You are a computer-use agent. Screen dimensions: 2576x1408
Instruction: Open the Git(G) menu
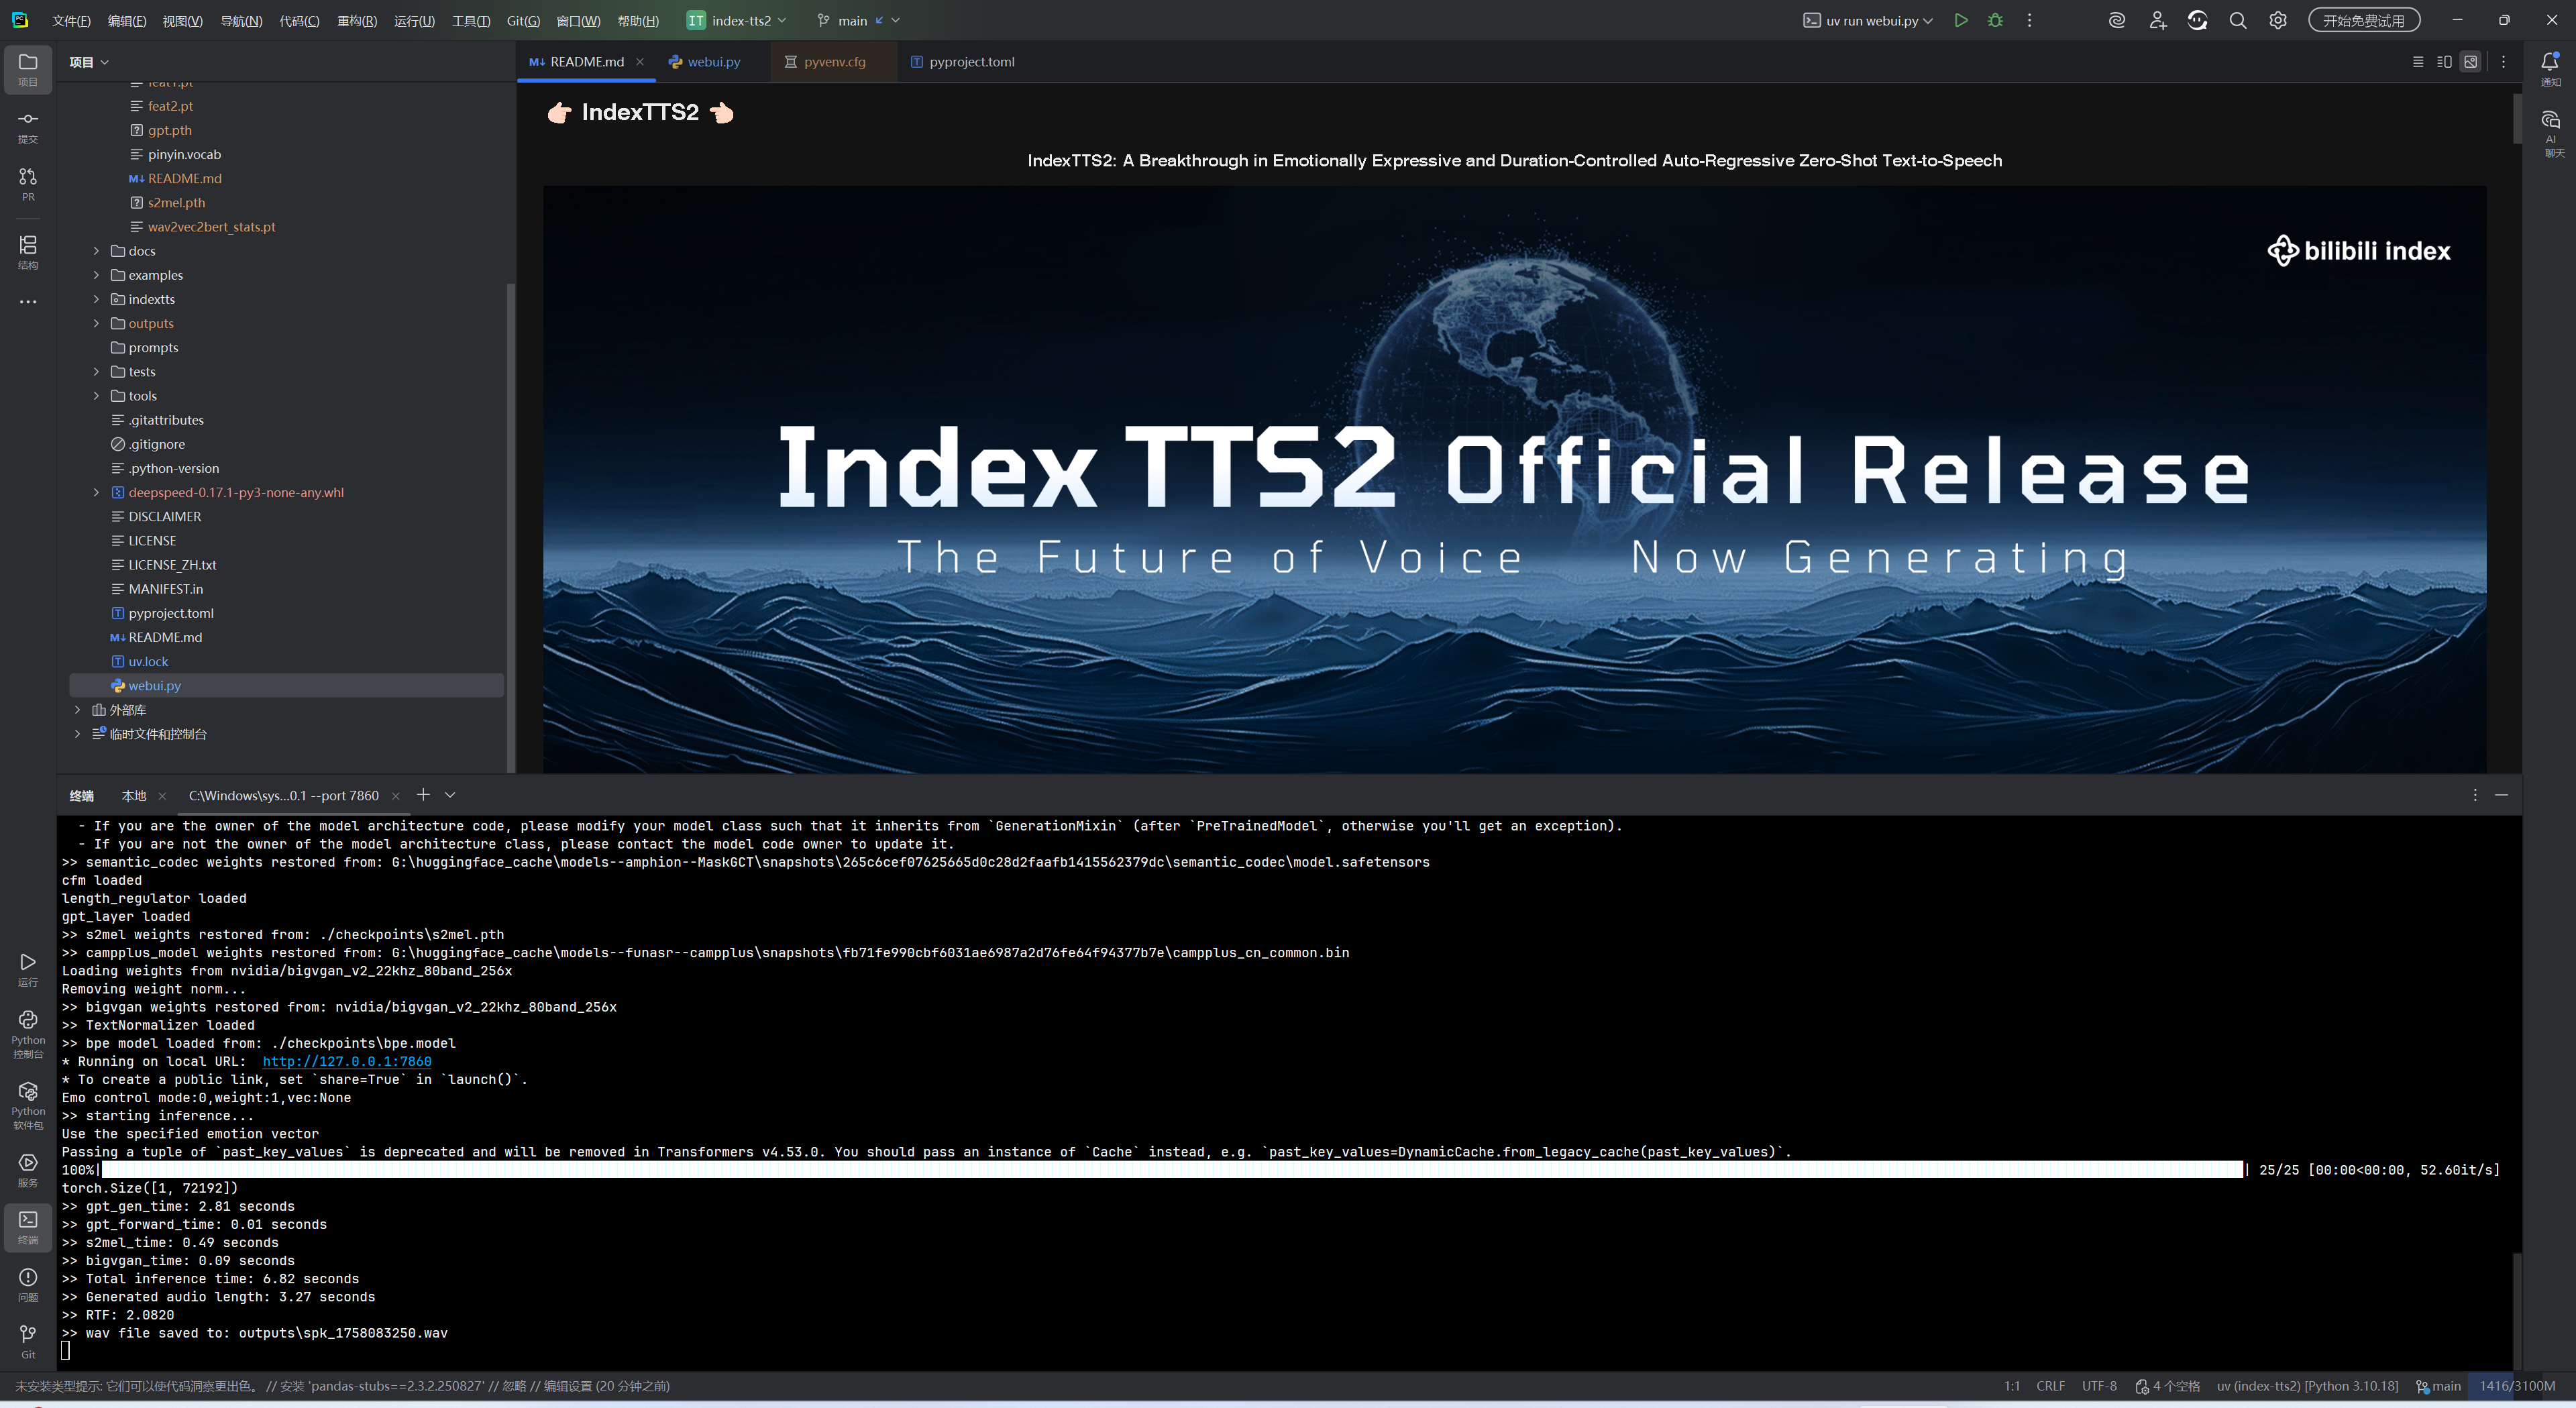523,20
